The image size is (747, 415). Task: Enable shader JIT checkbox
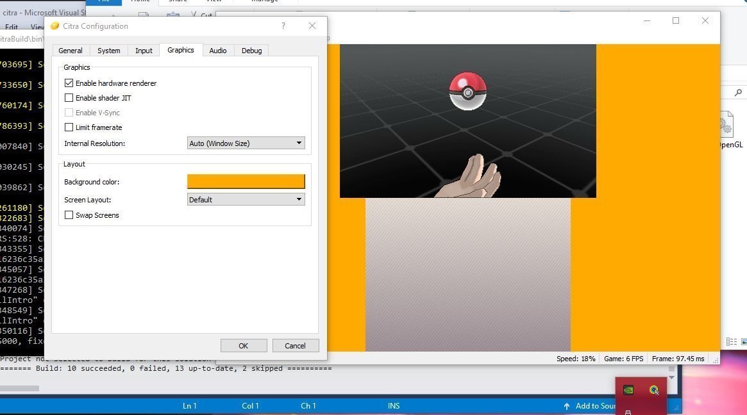[69, 97]
